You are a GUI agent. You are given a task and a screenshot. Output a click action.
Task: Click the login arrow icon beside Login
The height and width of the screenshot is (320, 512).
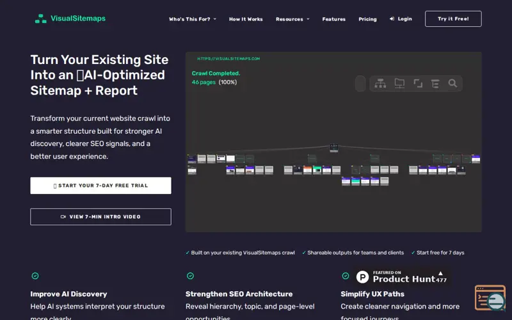392,19
